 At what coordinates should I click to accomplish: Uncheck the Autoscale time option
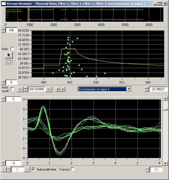point(34,169)
